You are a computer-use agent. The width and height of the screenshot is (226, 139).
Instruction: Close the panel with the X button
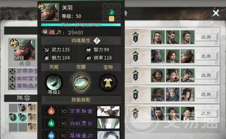[x=216, y=13]
